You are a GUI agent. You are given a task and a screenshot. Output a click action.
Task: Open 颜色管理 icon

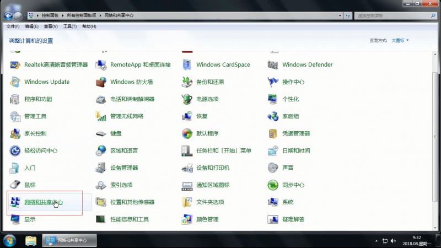click(x=187, y=219)
